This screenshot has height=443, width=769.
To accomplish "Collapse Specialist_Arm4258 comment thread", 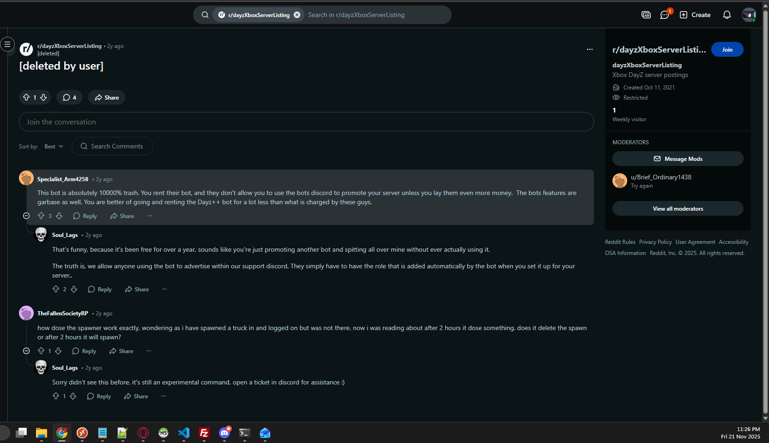I will coord(26,216).
